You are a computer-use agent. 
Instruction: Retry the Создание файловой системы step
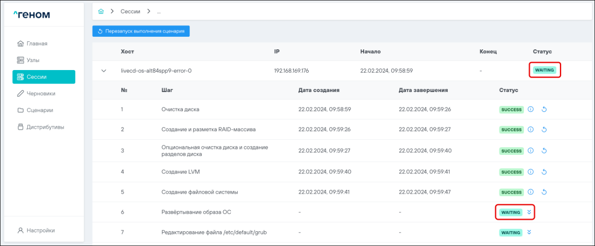[x=544, y=192]
